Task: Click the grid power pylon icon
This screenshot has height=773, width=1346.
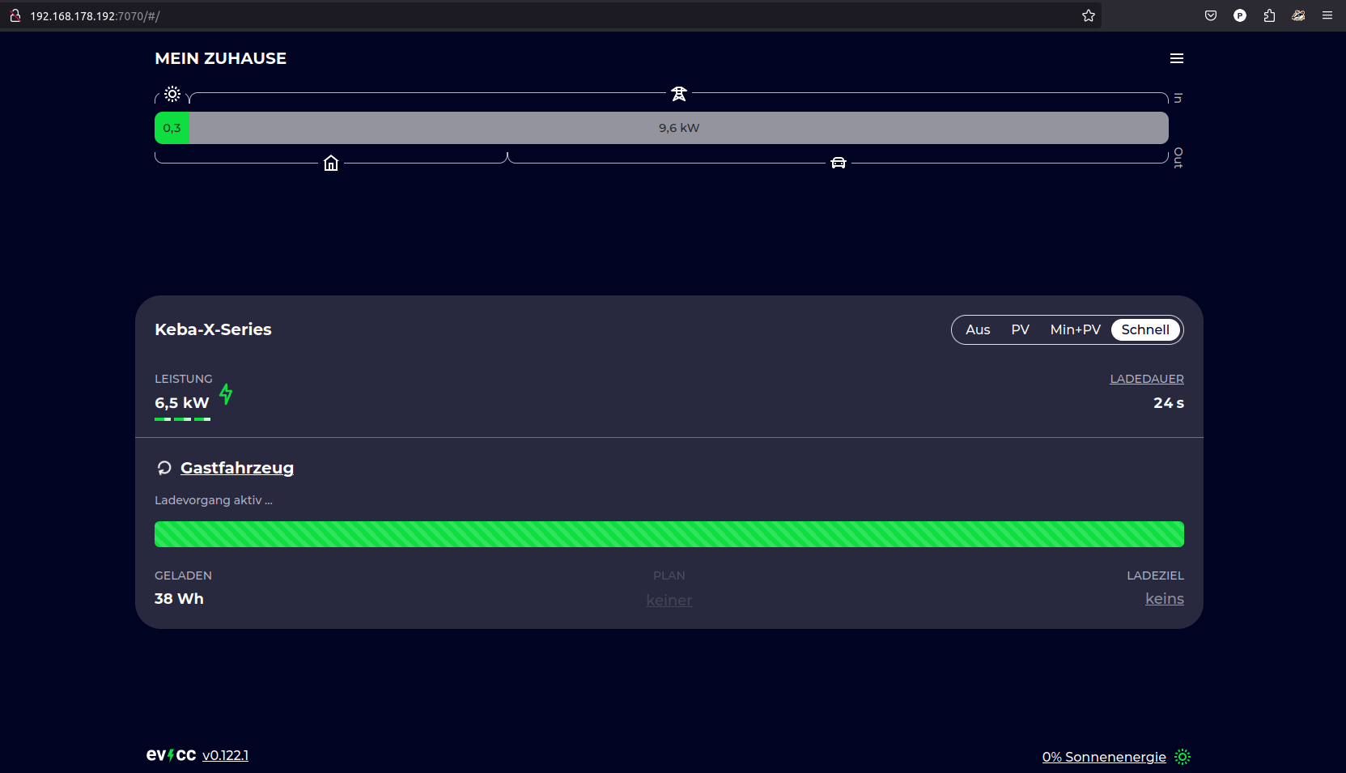Action: click(678, 94)
